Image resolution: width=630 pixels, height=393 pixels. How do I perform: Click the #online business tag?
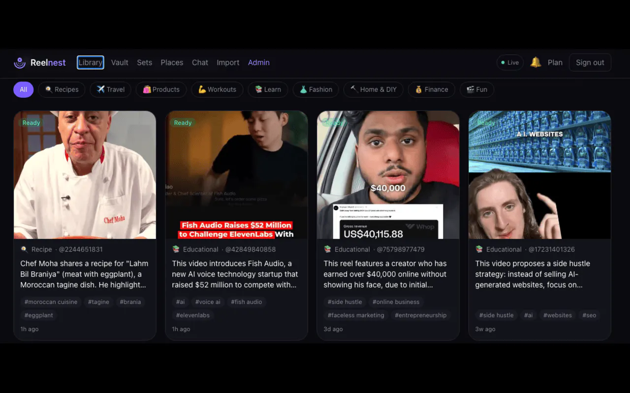click(x=396, y=302)
